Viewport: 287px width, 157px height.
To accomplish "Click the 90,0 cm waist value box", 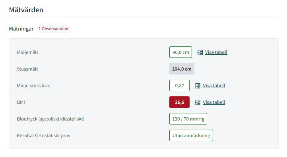I will [180, 52].
